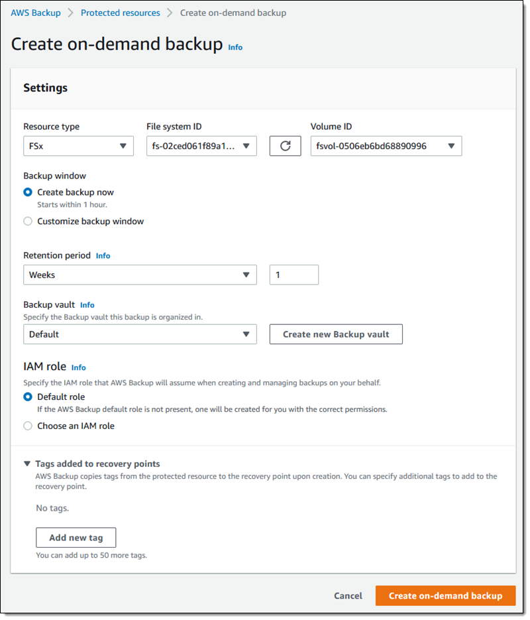Click the refresh file systems icon button

click(286, 146)
